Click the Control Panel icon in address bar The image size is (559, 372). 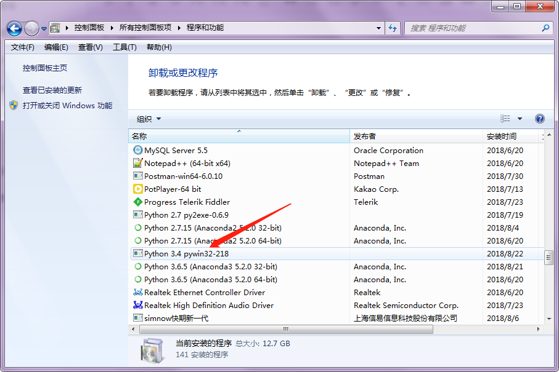55,28
